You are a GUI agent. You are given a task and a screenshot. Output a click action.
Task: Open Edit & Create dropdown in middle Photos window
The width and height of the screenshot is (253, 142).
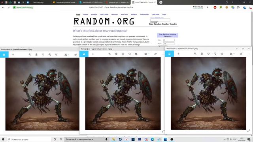click(147, 54)
